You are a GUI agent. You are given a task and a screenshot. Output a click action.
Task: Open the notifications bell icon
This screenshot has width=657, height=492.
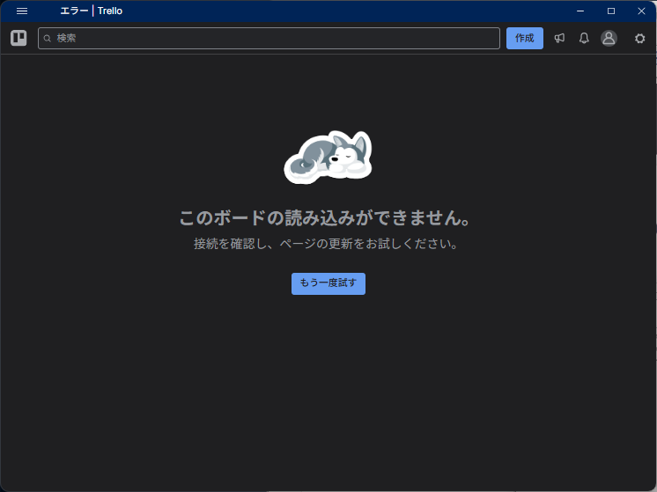[x=584, y=38]
